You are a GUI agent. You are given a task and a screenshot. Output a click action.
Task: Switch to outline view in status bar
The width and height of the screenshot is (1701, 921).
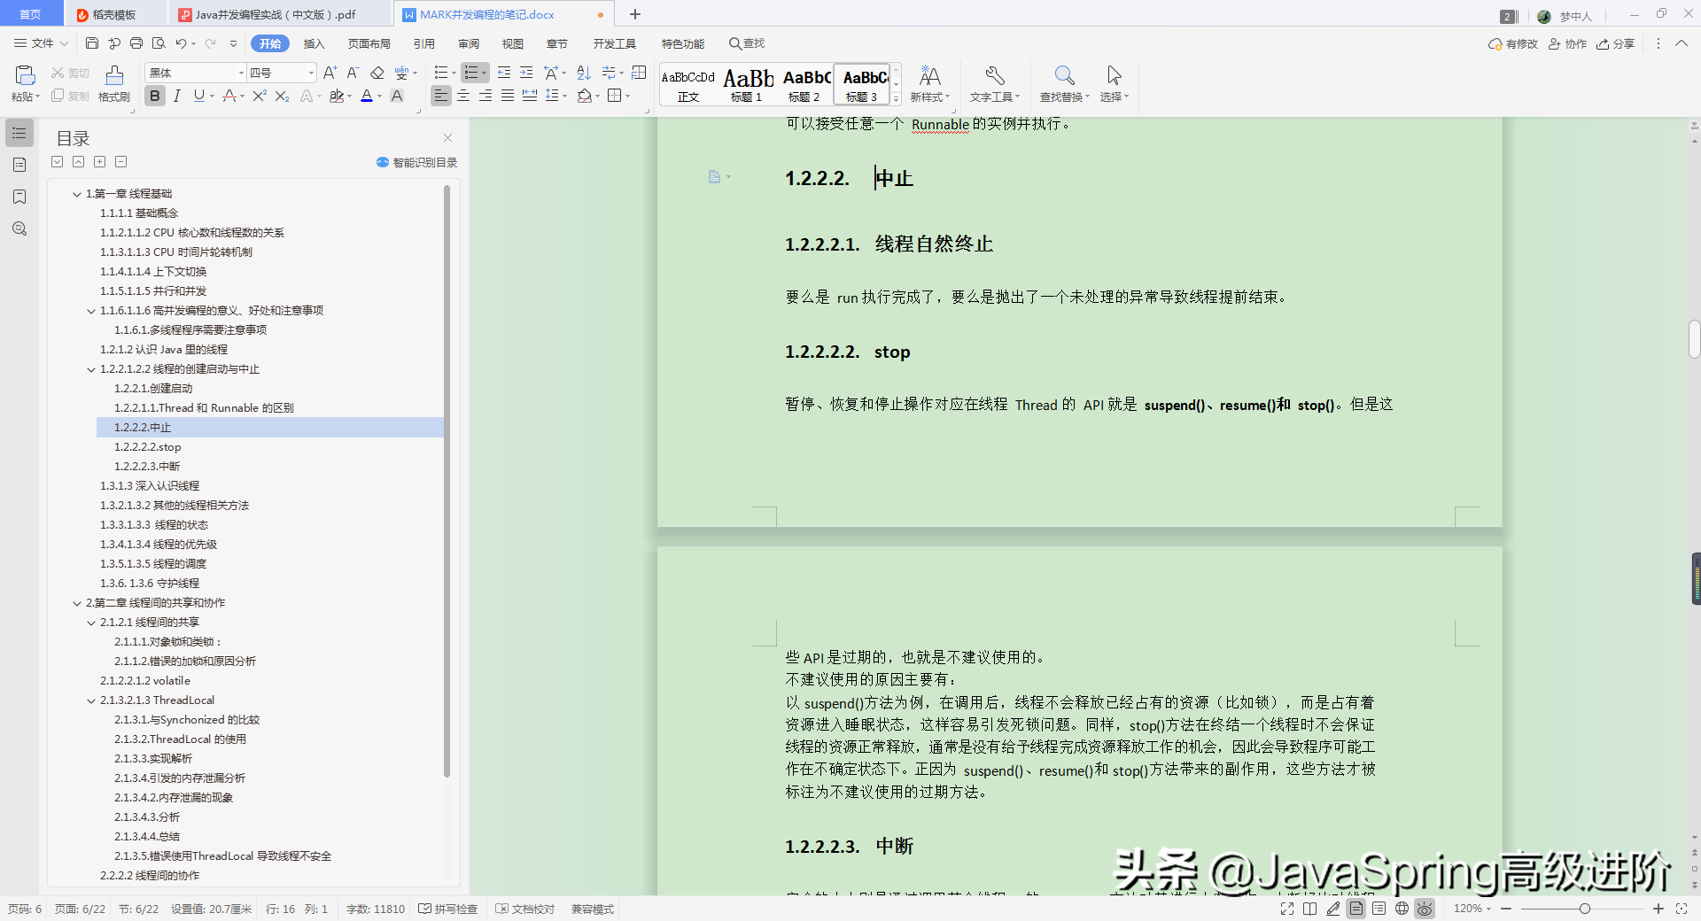(x=1379, y=909)
